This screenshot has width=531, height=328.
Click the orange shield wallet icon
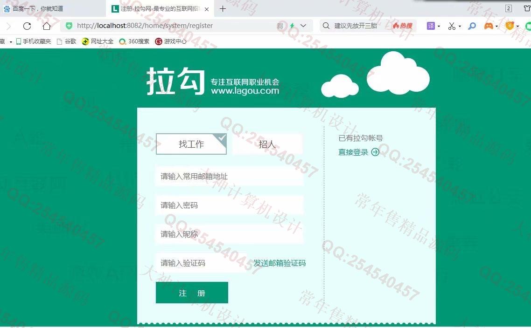point(510,26)
